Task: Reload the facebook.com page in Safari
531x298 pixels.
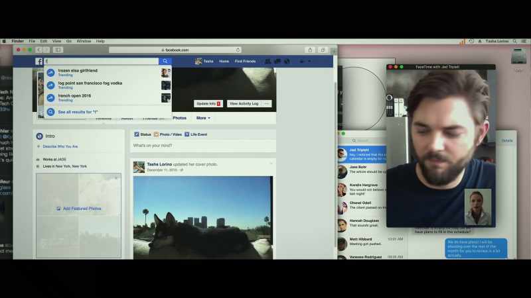Action: point(238,50)
